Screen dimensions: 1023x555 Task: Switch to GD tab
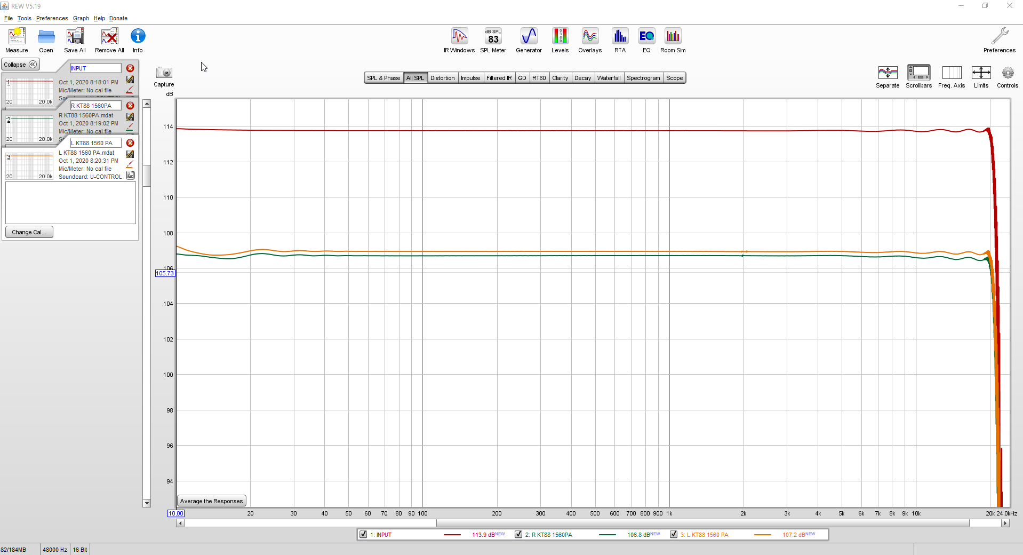pyautogui.click(x=522, y=78)
